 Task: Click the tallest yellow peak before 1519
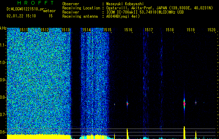coord(184,132)
